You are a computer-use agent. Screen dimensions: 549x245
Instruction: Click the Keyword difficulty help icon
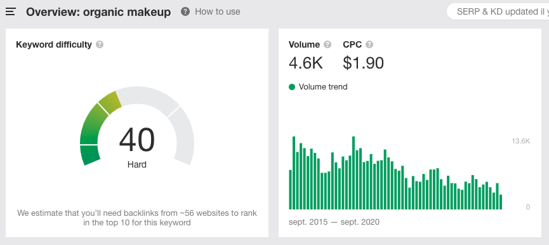tap(100, 45)
